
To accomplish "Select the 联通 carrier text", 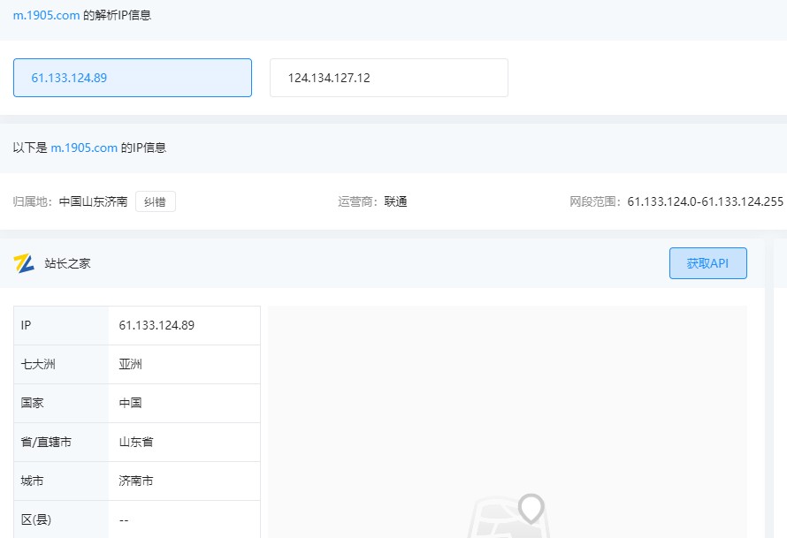I will [x=395, y=201].
